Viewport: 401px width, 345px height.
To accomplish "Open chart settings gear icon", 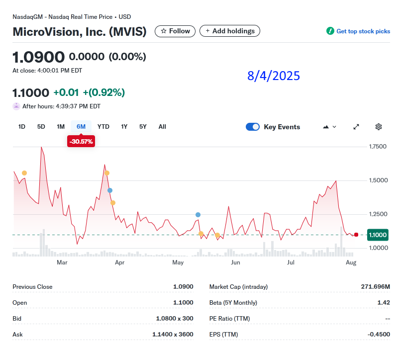I will pyautogui.click(x=379, y=127).
